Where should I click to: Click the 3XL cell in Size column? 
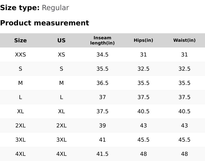pos(20,140)
